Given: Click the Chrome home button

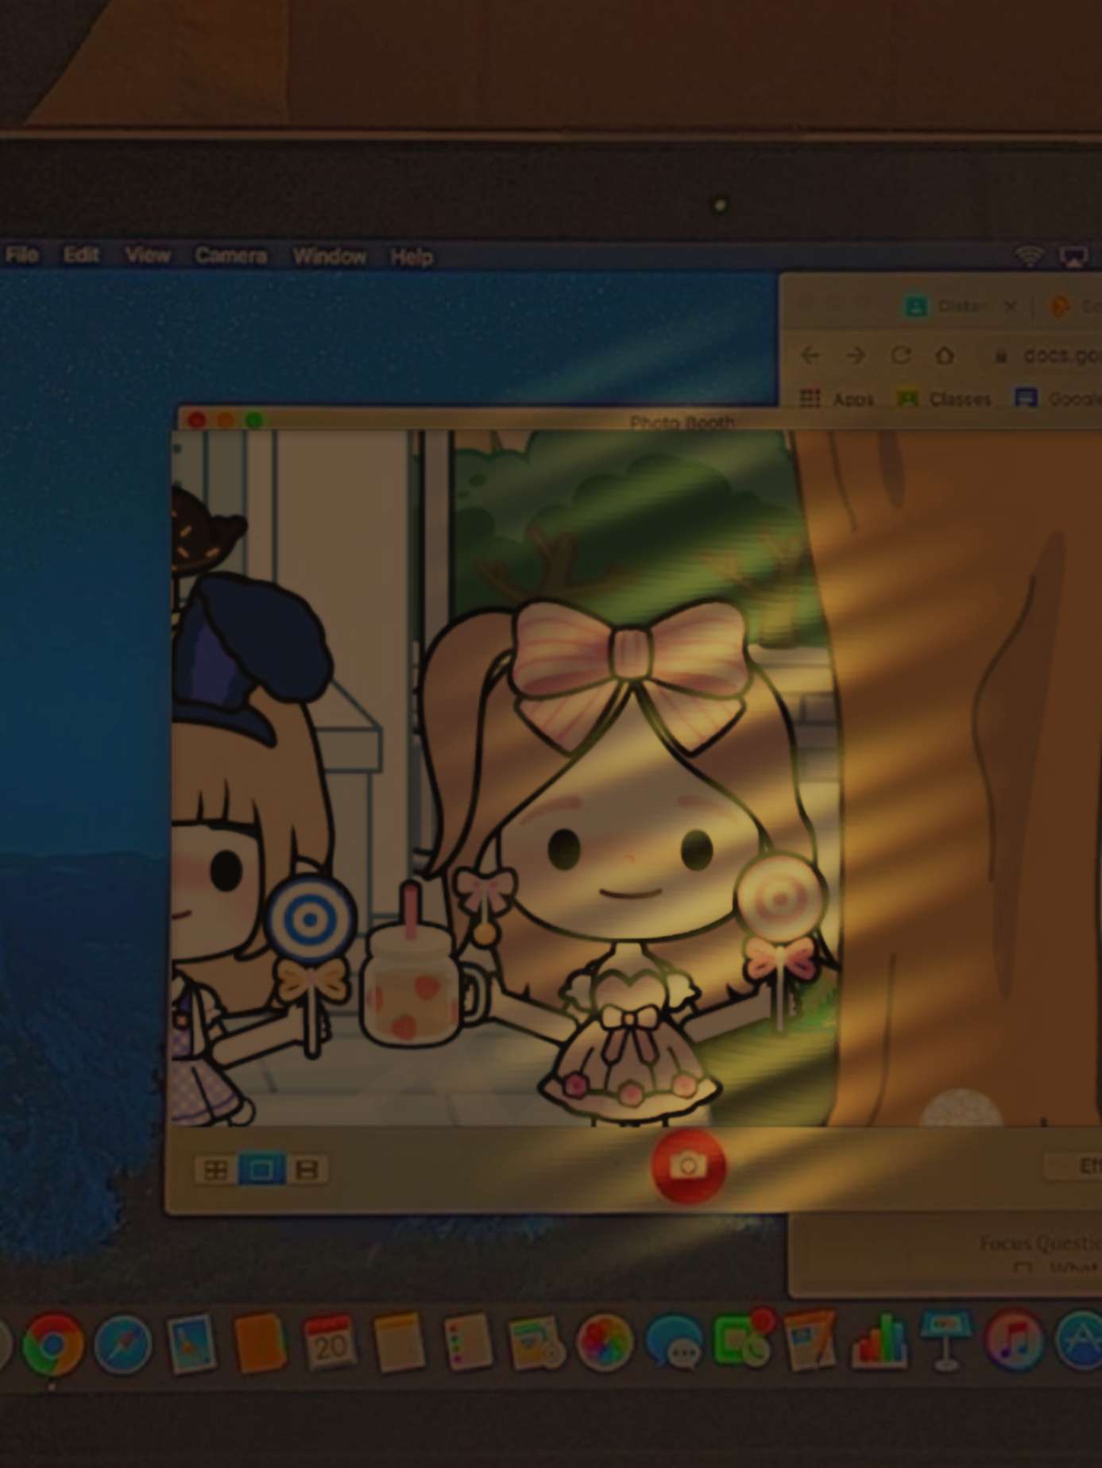Looking at the screenshot, I should point(945,355).
